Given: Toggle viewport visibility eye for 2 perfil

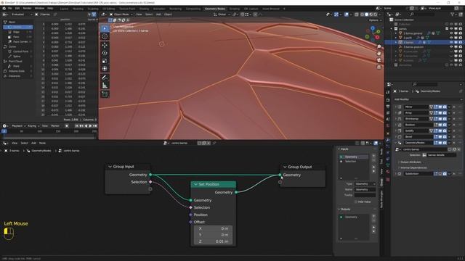Looking at the screenshot, I should point(451,38).
